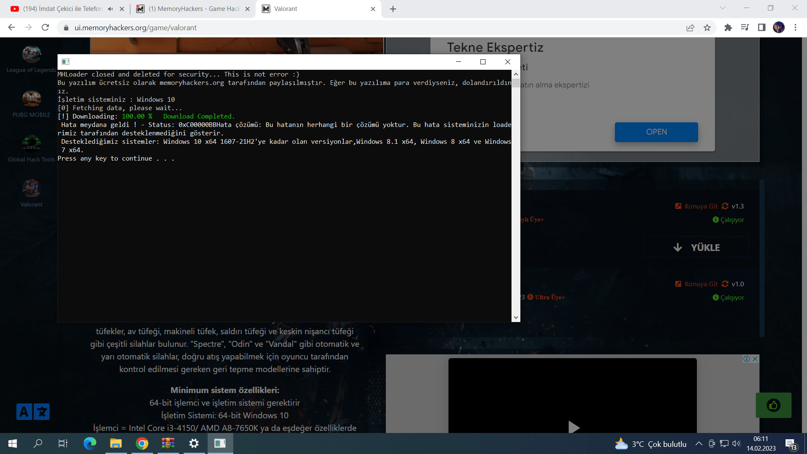Open the Windows Start menu
The image size is (807, 454).
[13, 443]
